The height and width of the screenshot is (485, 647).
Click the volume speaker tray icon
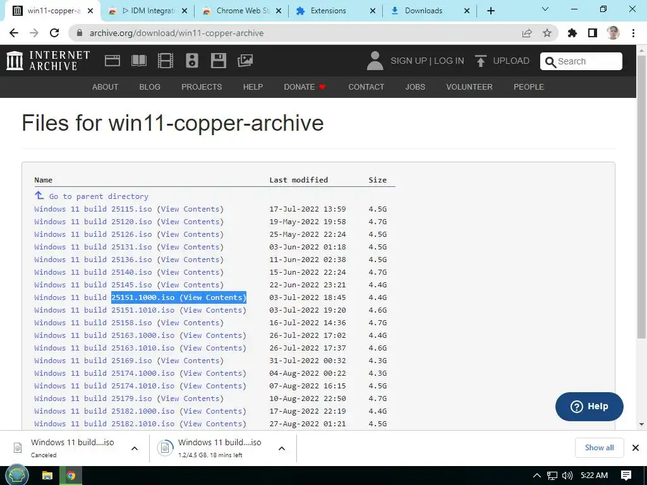pyautogui.click(x=567, y=476)
